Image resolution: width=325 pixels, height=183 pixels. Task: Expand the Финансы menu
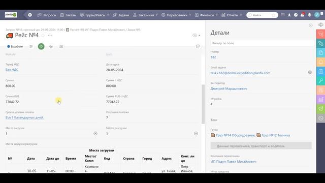[206, 15]
